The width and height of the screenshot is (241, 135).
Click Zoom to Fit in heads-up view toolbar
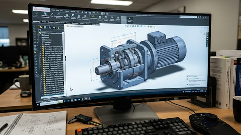tap(125, 26)
